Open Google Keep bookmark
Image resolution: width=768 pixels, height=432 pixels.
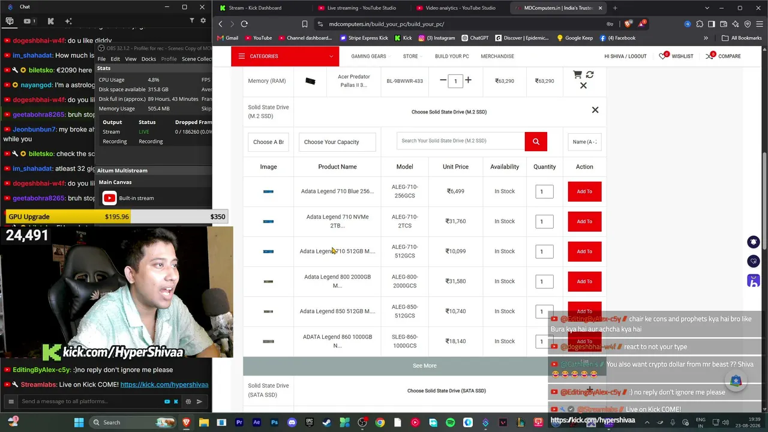574,38
